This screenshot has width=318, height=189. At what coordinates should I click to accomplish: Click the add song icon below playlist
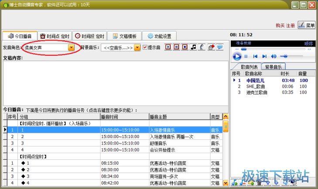click(235, 183)
